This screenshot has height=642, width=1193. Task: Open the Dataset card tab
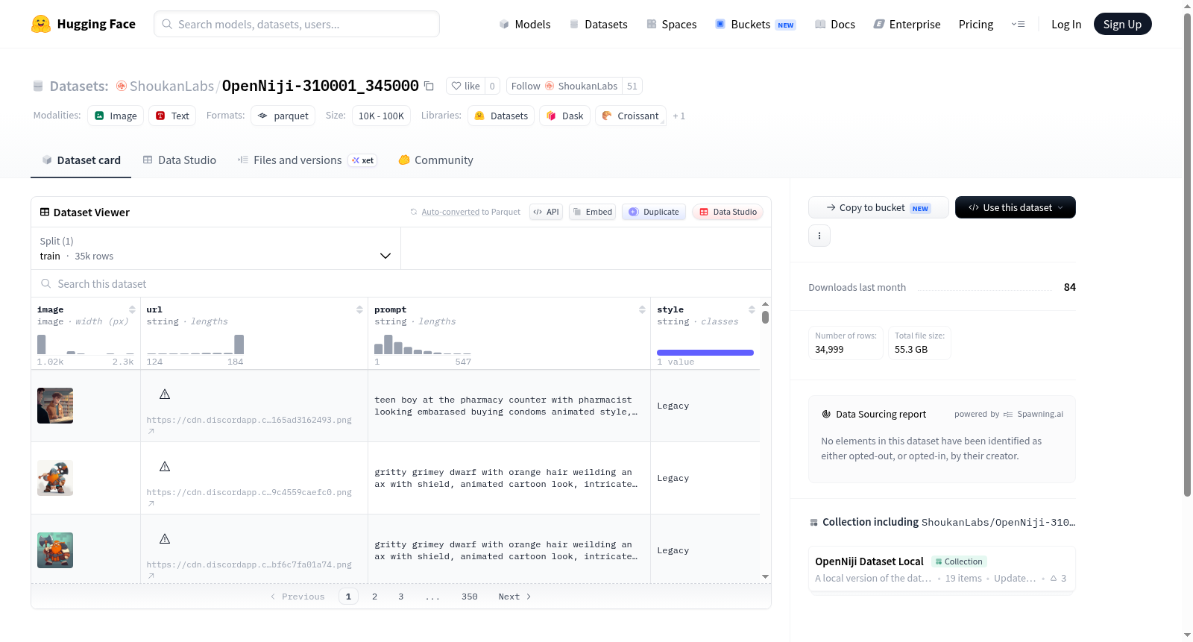81,160
